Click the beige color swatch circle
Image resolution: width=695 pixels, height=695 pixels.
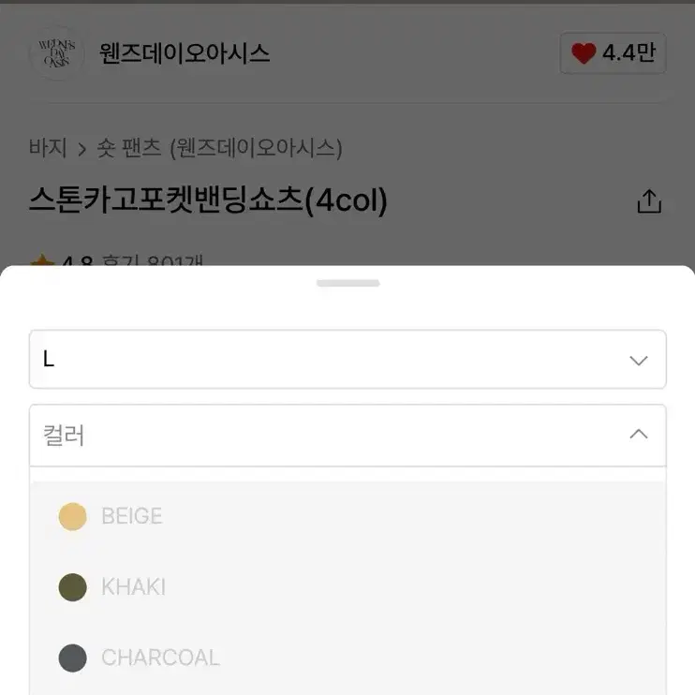73,516
